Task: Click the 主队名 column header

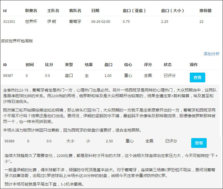Action: click(53, 11)
